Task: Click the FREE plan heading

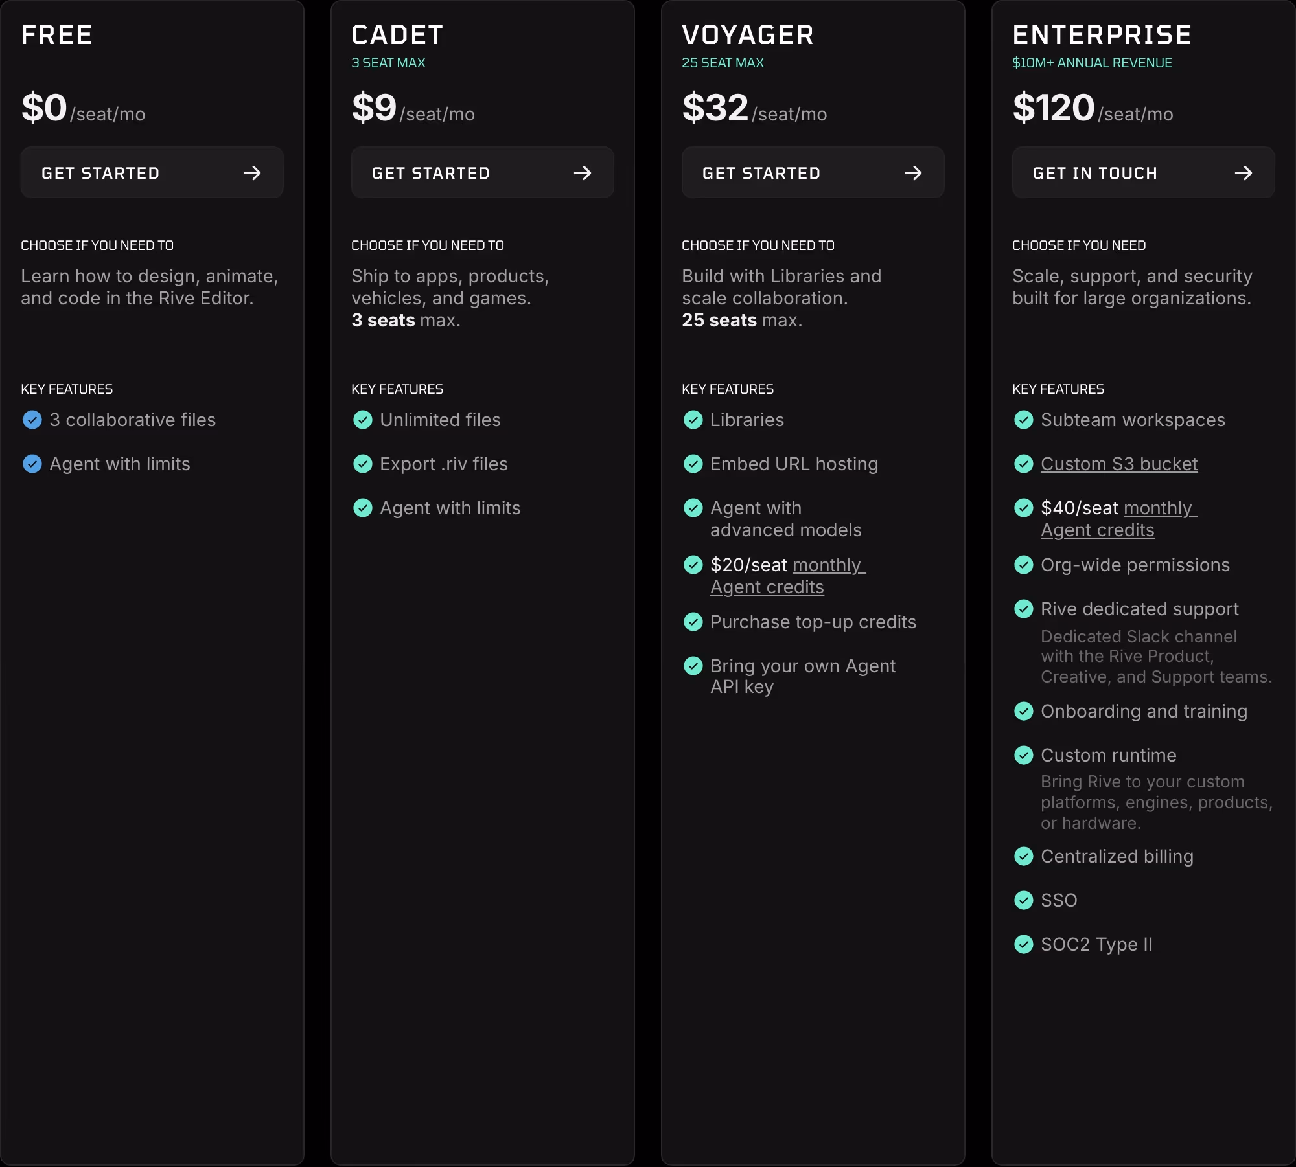Action: coord(56,35)
